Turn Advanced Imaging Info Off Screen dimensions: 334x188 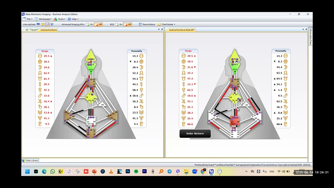[98, 24]
